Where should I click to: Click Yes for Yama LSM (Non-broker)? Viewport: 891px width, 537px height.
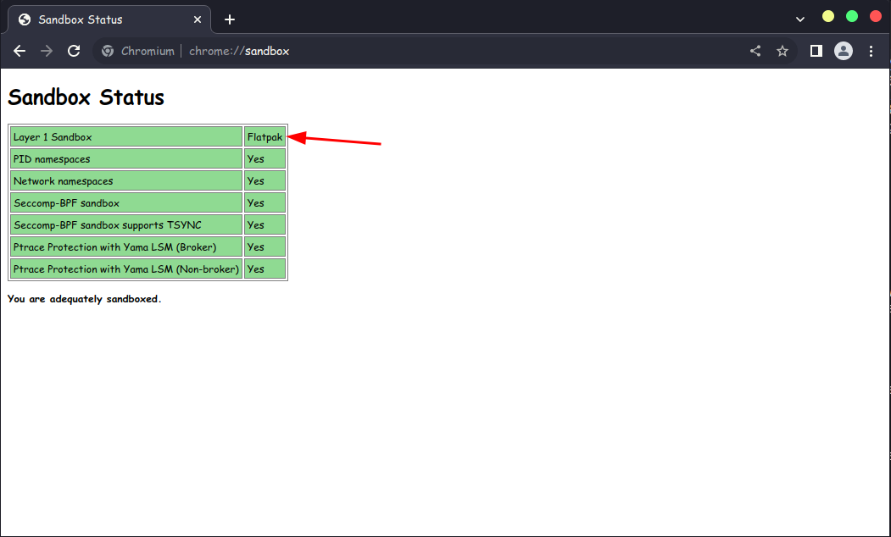265,269
